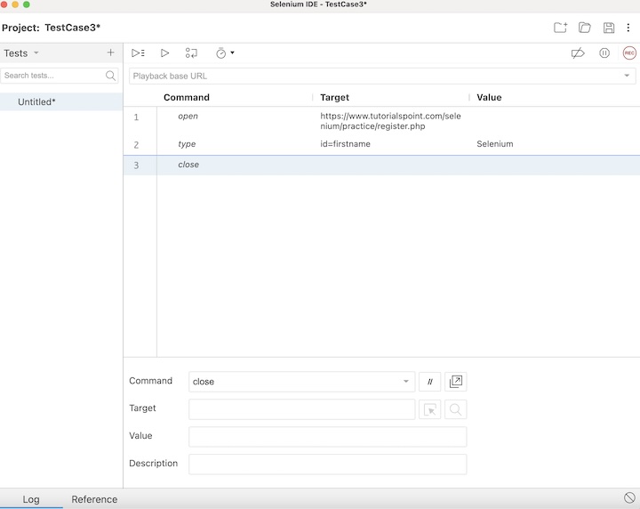Image resolution: width=640 pixels, height=509 pixels.
Task: Click the Description input field
Action: point(327,465)
